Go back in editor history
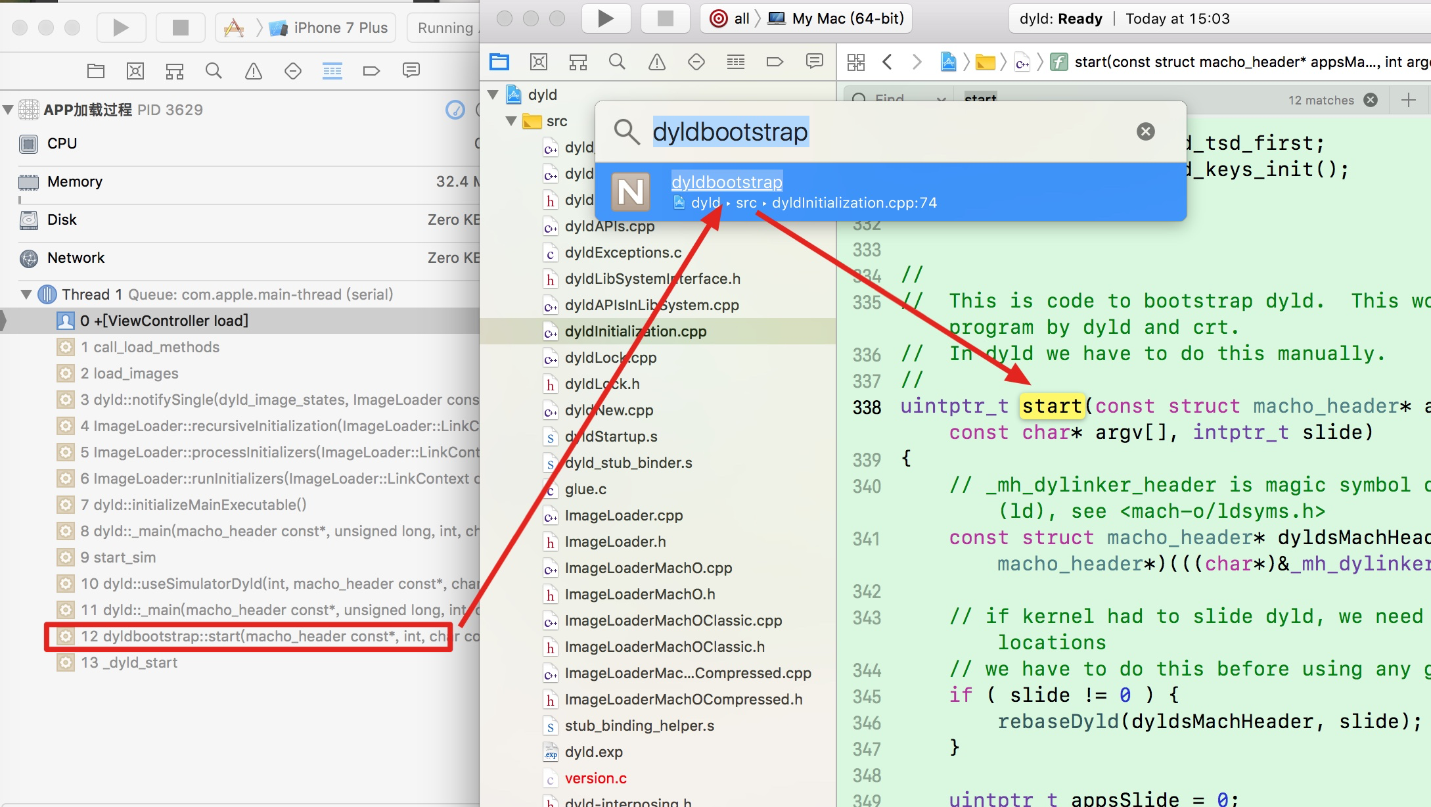Viewport: 1431px width, 807px height. tap(888, 62)
